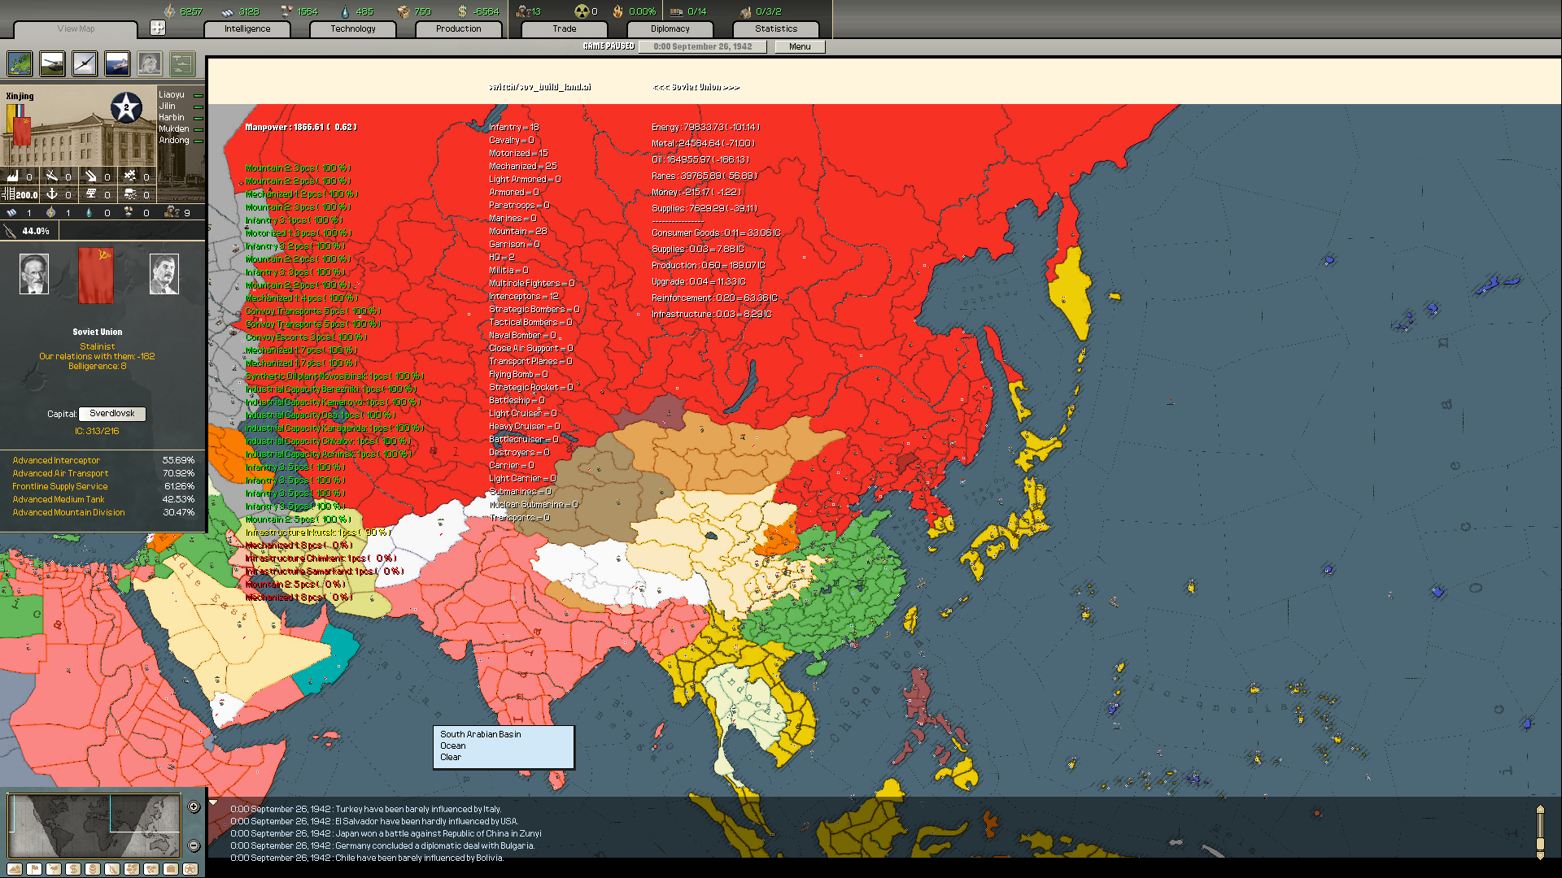Select the naval units view icon (ship)
The height and width of the screenshot is (878, 1562).
[117, 63]
